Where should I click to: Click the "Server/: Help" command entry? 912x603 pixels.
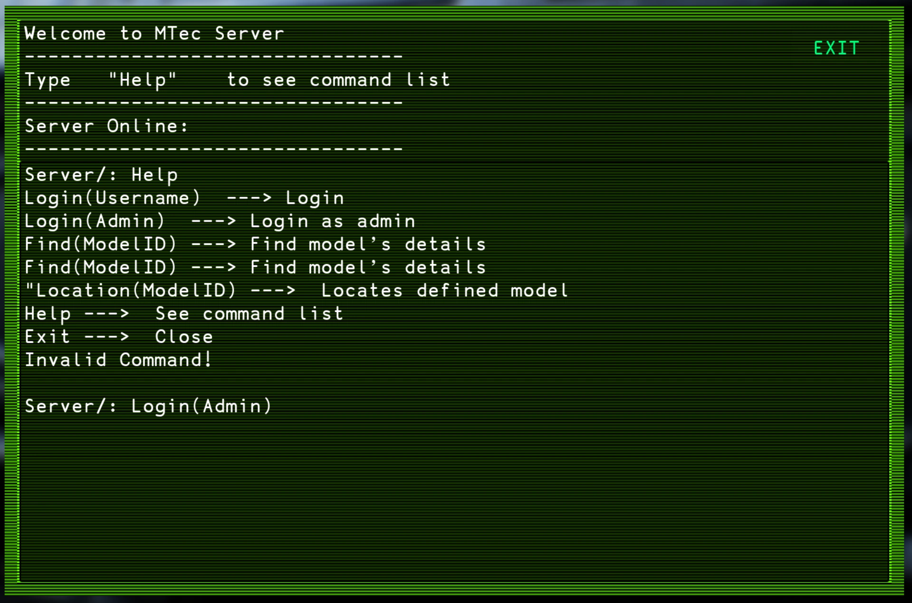[x=101, y=175]
